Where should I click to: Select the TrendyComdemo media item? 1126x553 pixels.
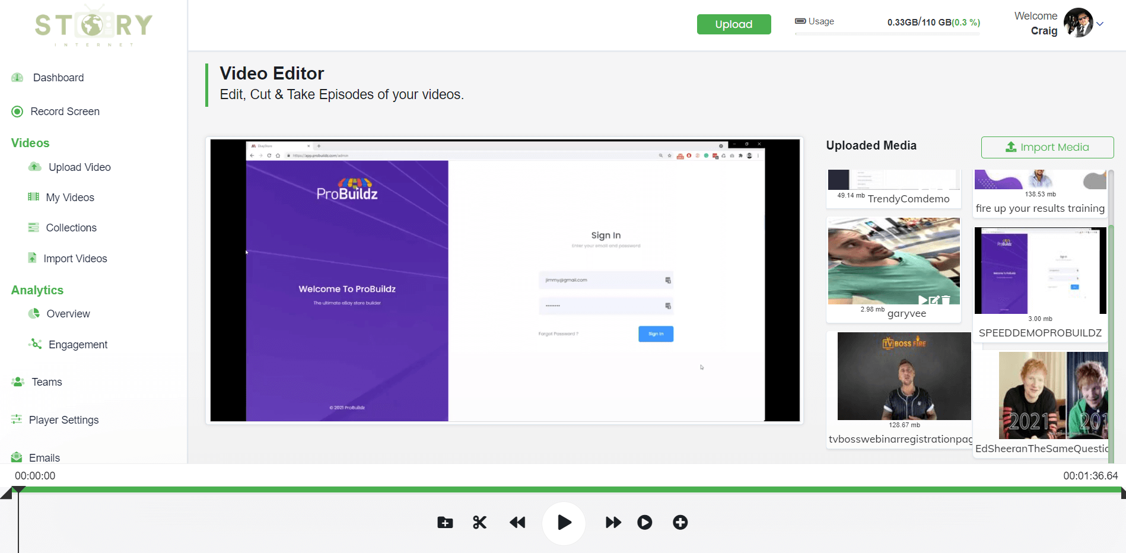[x=893, y=189]
